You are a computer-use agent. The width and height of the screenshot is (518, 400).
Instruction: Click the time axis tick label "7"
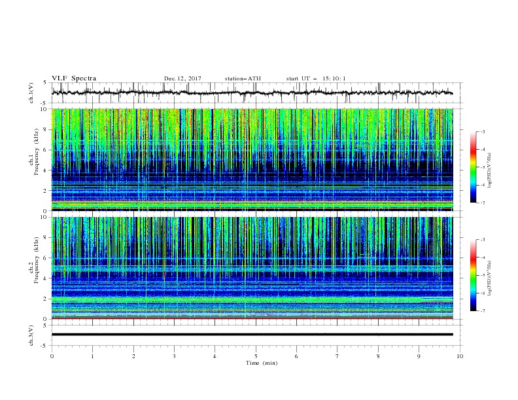click(337, 356)
